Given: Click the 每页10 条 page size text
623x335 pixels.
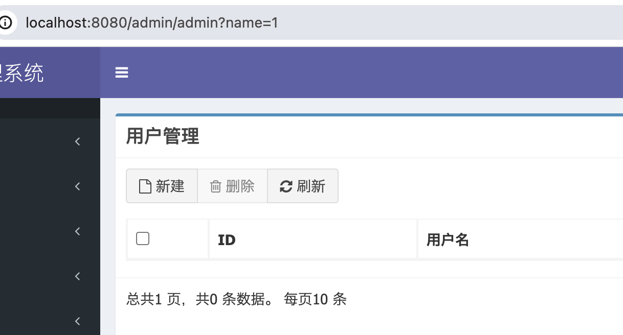Looking at the screenshot, I should coord(315,299).
